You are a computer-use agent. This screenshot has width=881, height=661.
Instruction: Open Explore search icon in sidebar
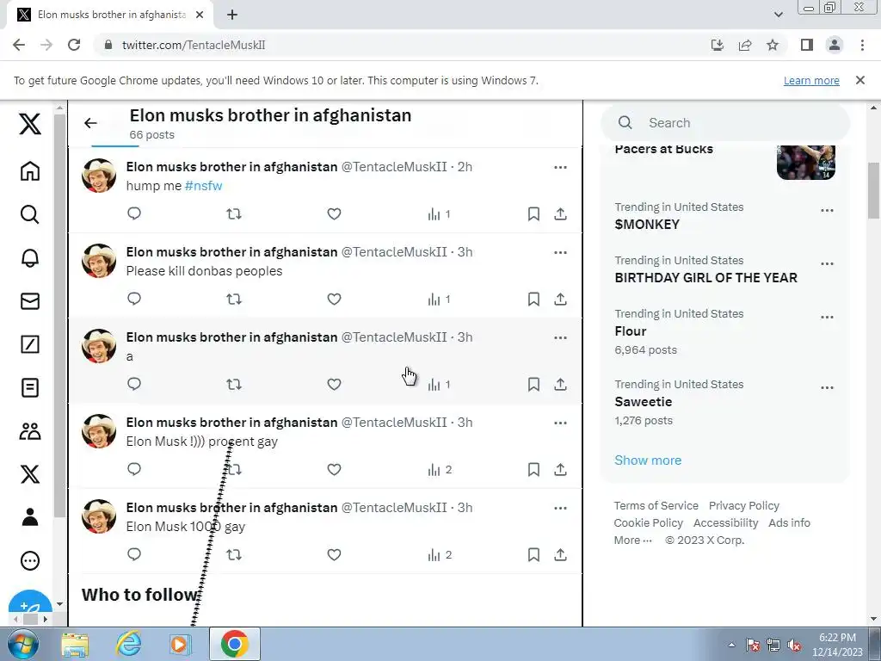[x=30, y=214]
